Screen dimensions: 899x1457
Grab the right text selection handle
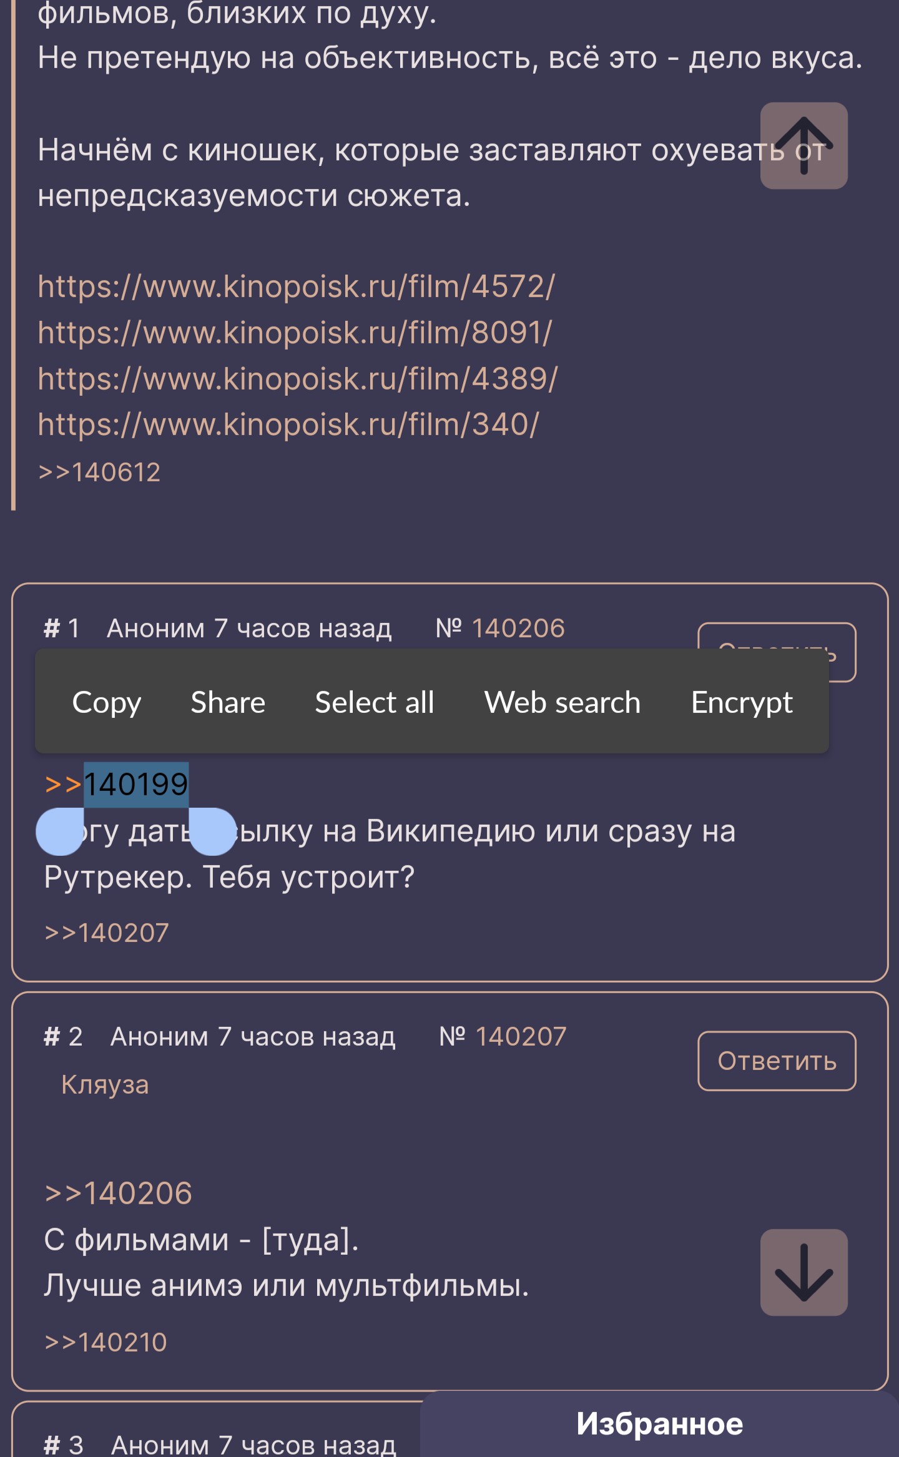212,831
